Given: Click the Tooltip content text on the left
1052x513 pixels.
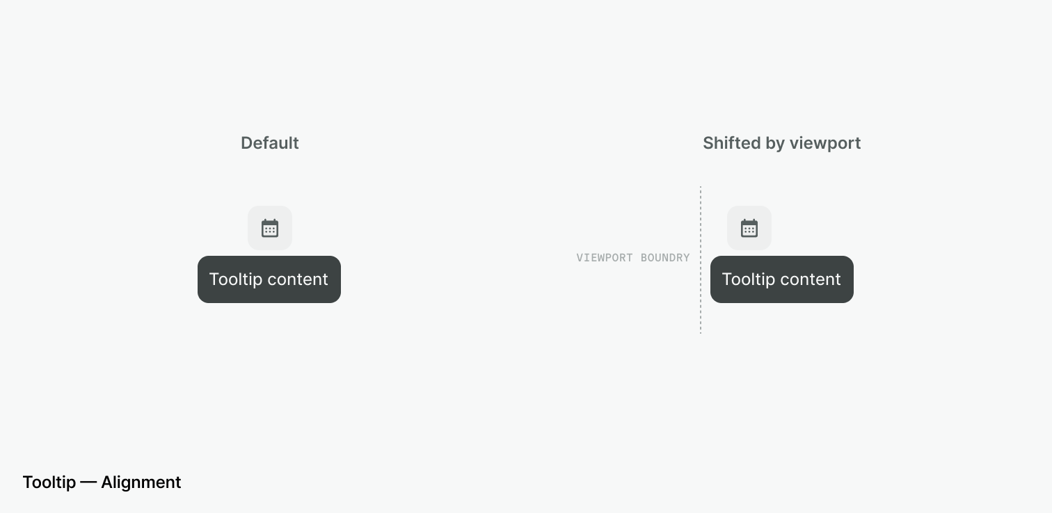Looking at the screenshot, I should tap(269, 279).
